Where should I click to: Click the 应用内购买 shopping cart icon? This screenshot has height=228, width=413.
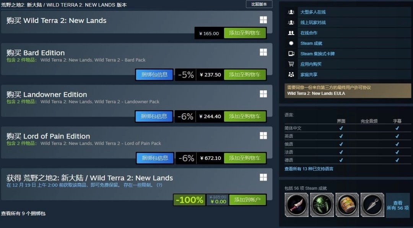point(291,64)
